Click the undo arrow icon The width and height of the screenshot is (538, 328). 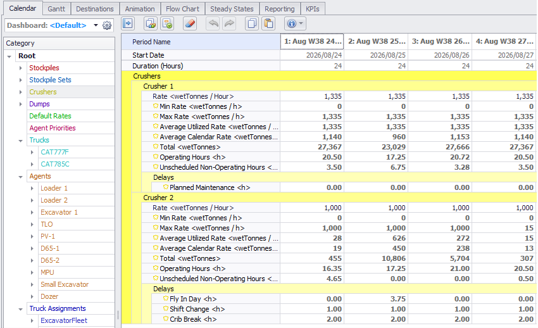pyautogui.click(x=213, y=23)
